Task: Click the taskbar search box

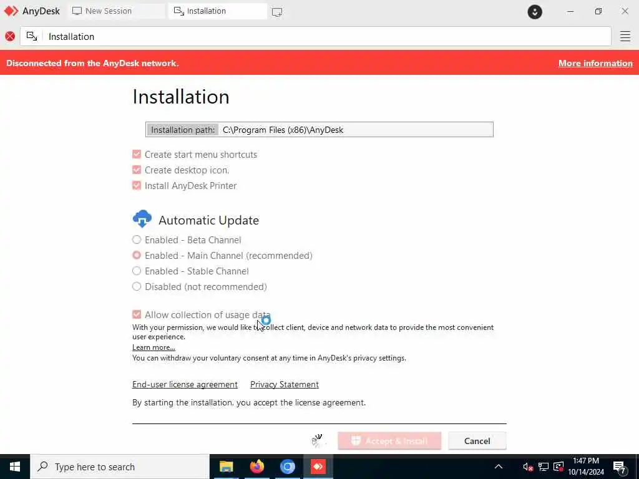Action: 120,467
